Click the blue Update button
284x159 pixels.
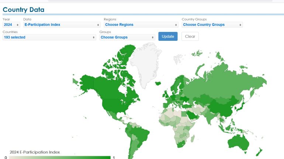pyautogui.click(x=168, y=36)
